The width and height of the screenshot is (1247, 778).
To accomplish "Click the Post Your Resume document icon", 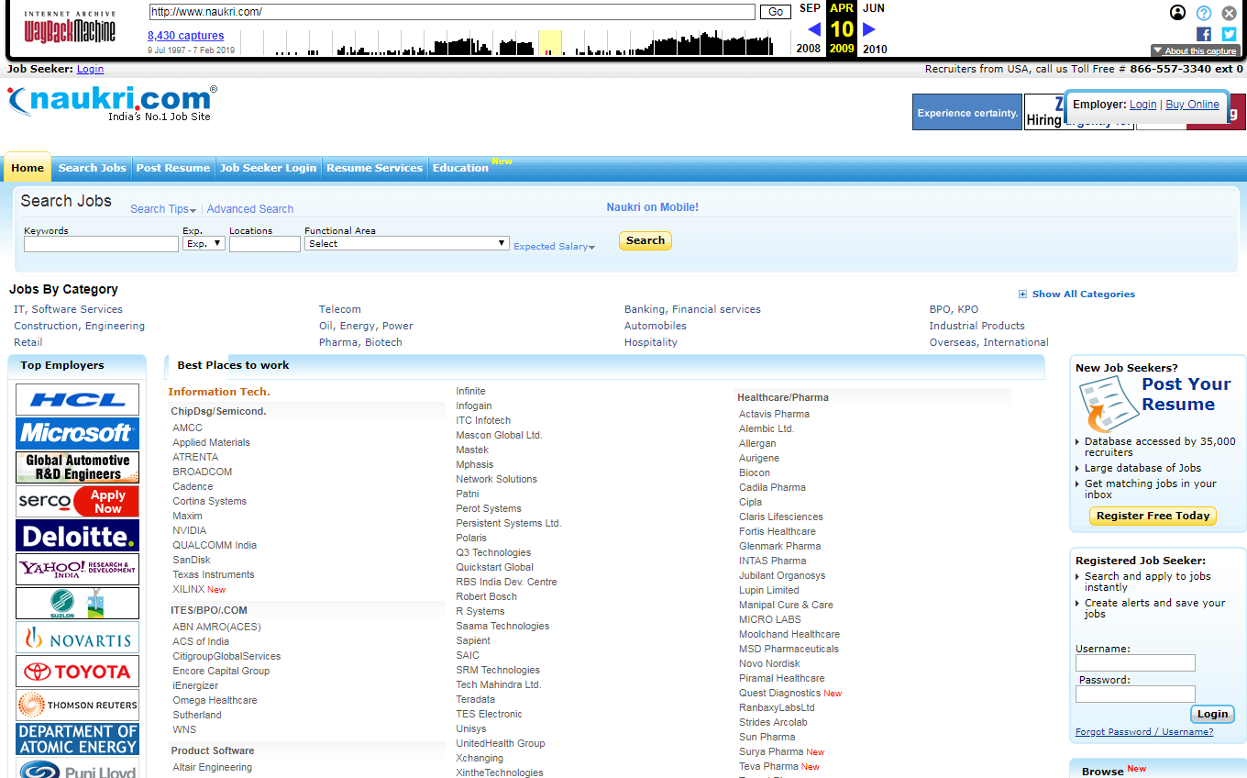I will click(x=1108, y=404).
